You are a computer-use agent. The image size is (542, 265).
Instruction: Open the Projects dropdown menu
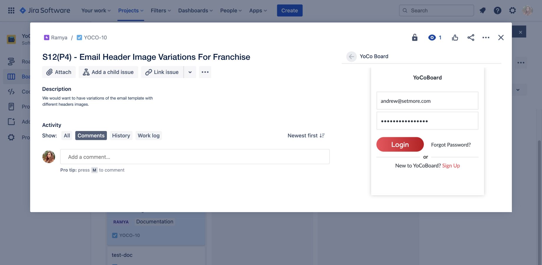[131, 11]
